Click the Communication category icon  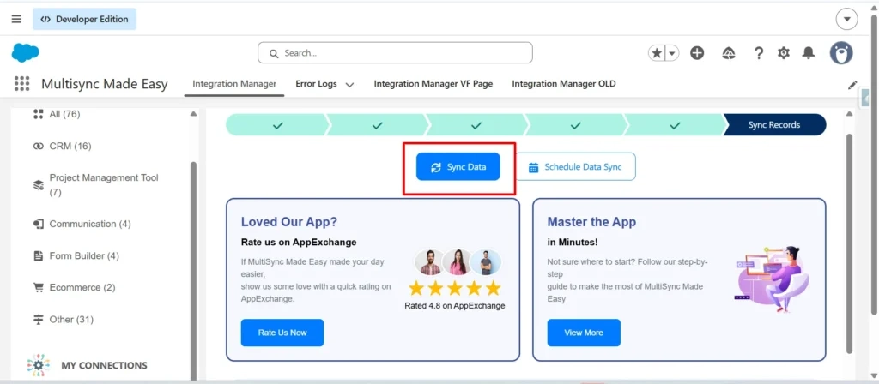tap(38, 224)
